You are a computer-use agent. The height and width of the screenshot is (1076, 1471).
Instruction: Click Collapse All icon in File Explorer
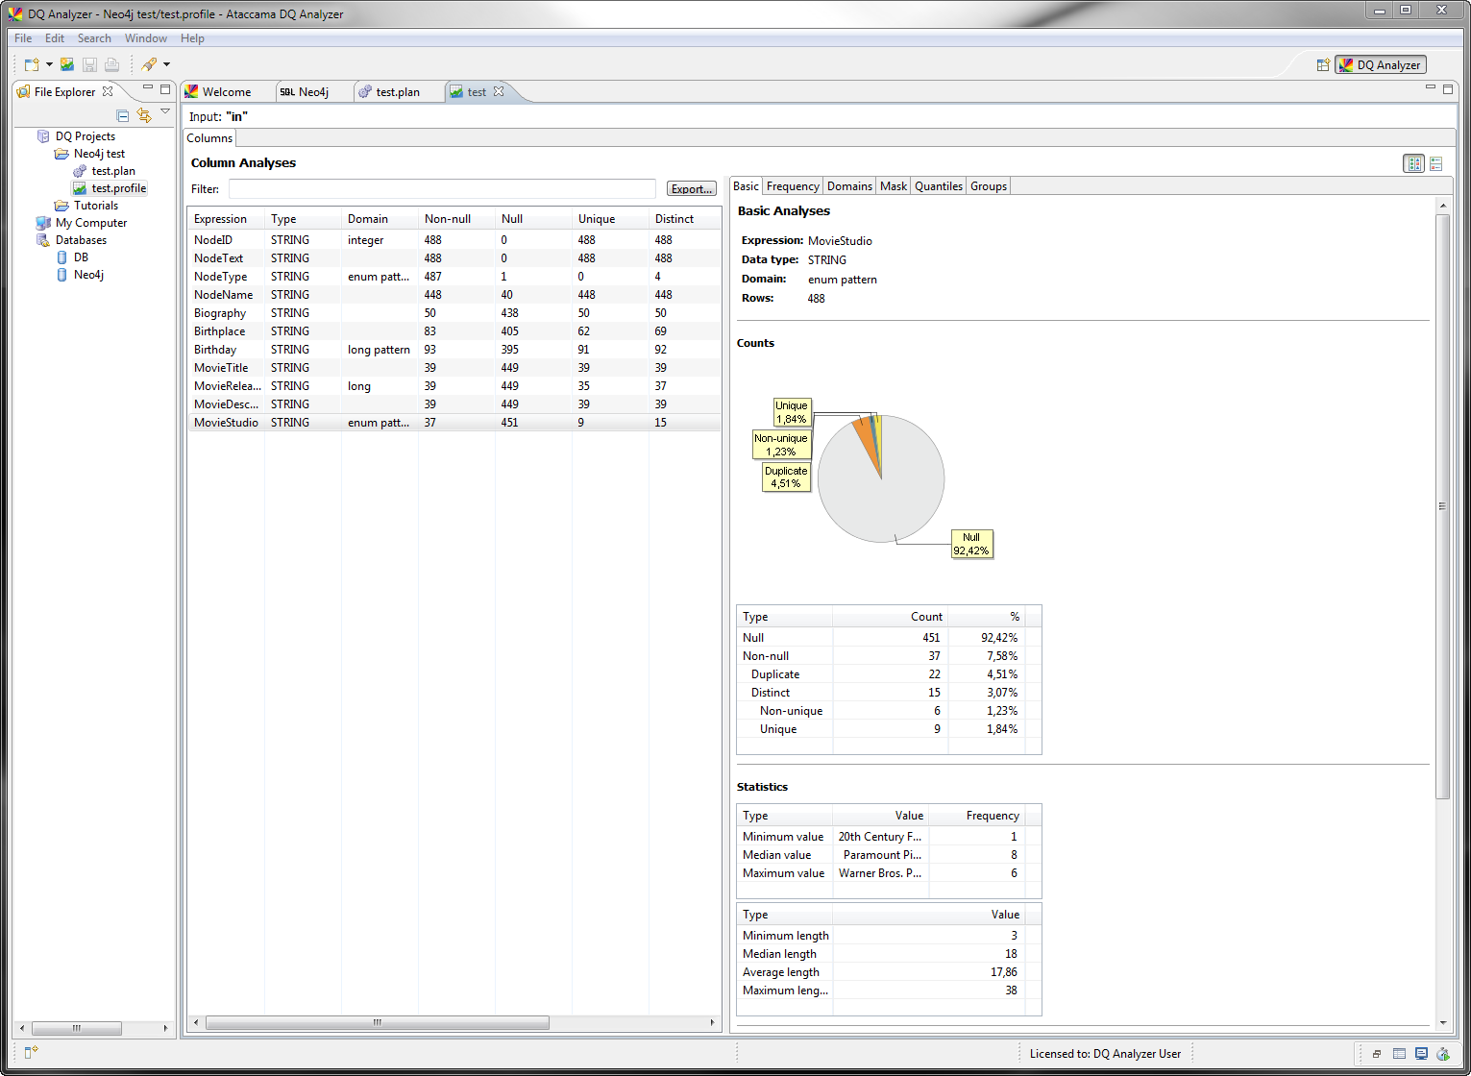122,115
